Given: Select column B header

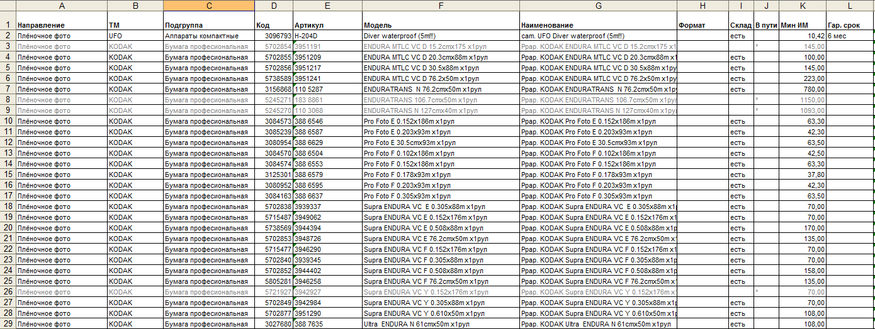Looking at the screenshot, I should pyautogui.click(x=135, y=6).
